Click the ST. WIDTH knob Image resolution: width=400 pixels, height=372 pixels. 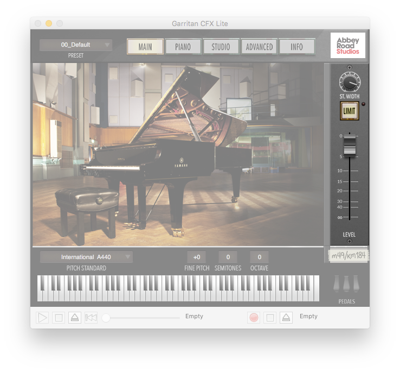pyautogui.click(x=350, y=83)
